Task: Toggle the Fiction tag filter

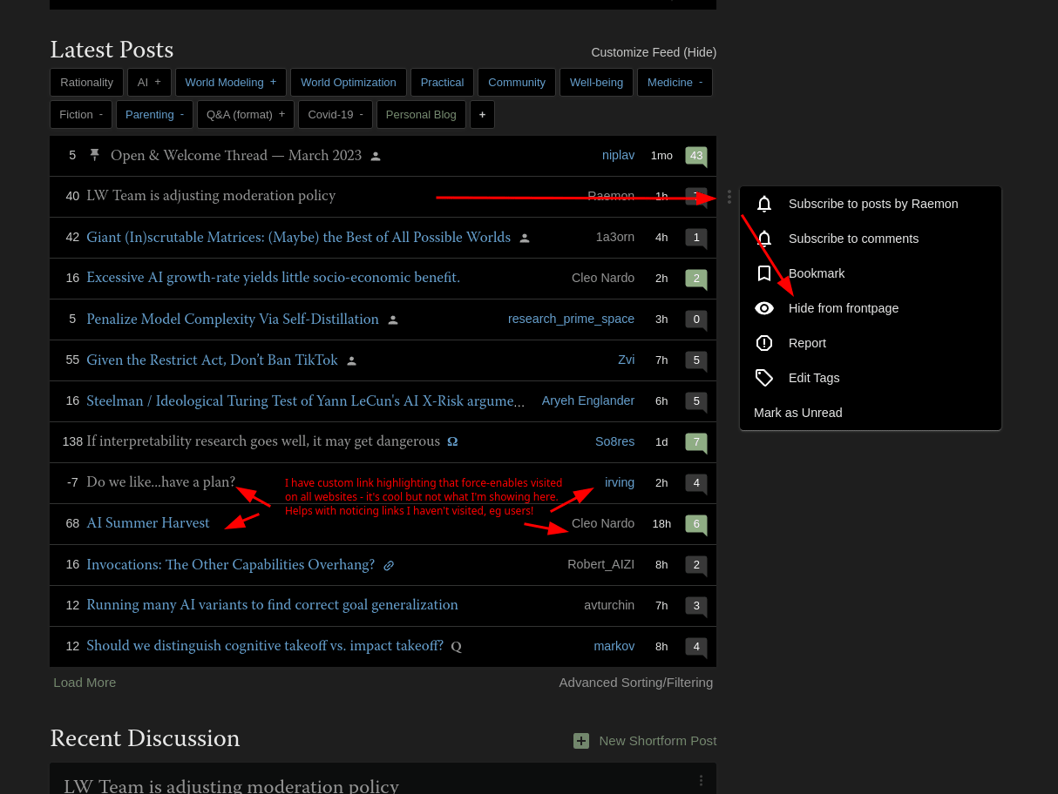Action: (x=81, y=114)
